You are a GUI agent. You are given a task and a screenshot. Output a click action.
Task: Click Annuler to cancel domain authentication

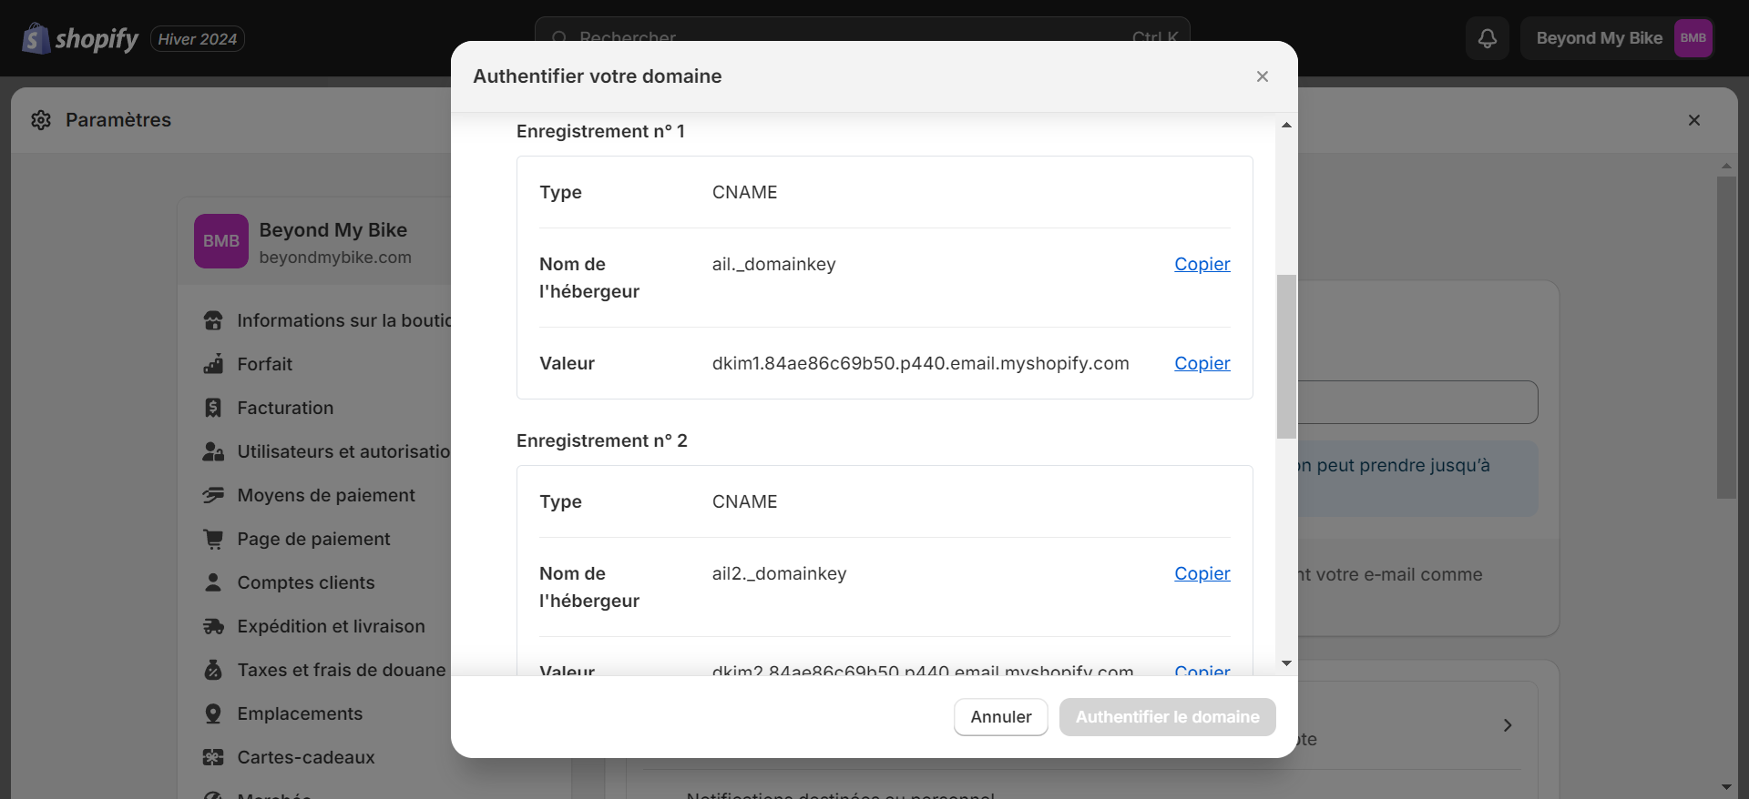point(1001,717)
